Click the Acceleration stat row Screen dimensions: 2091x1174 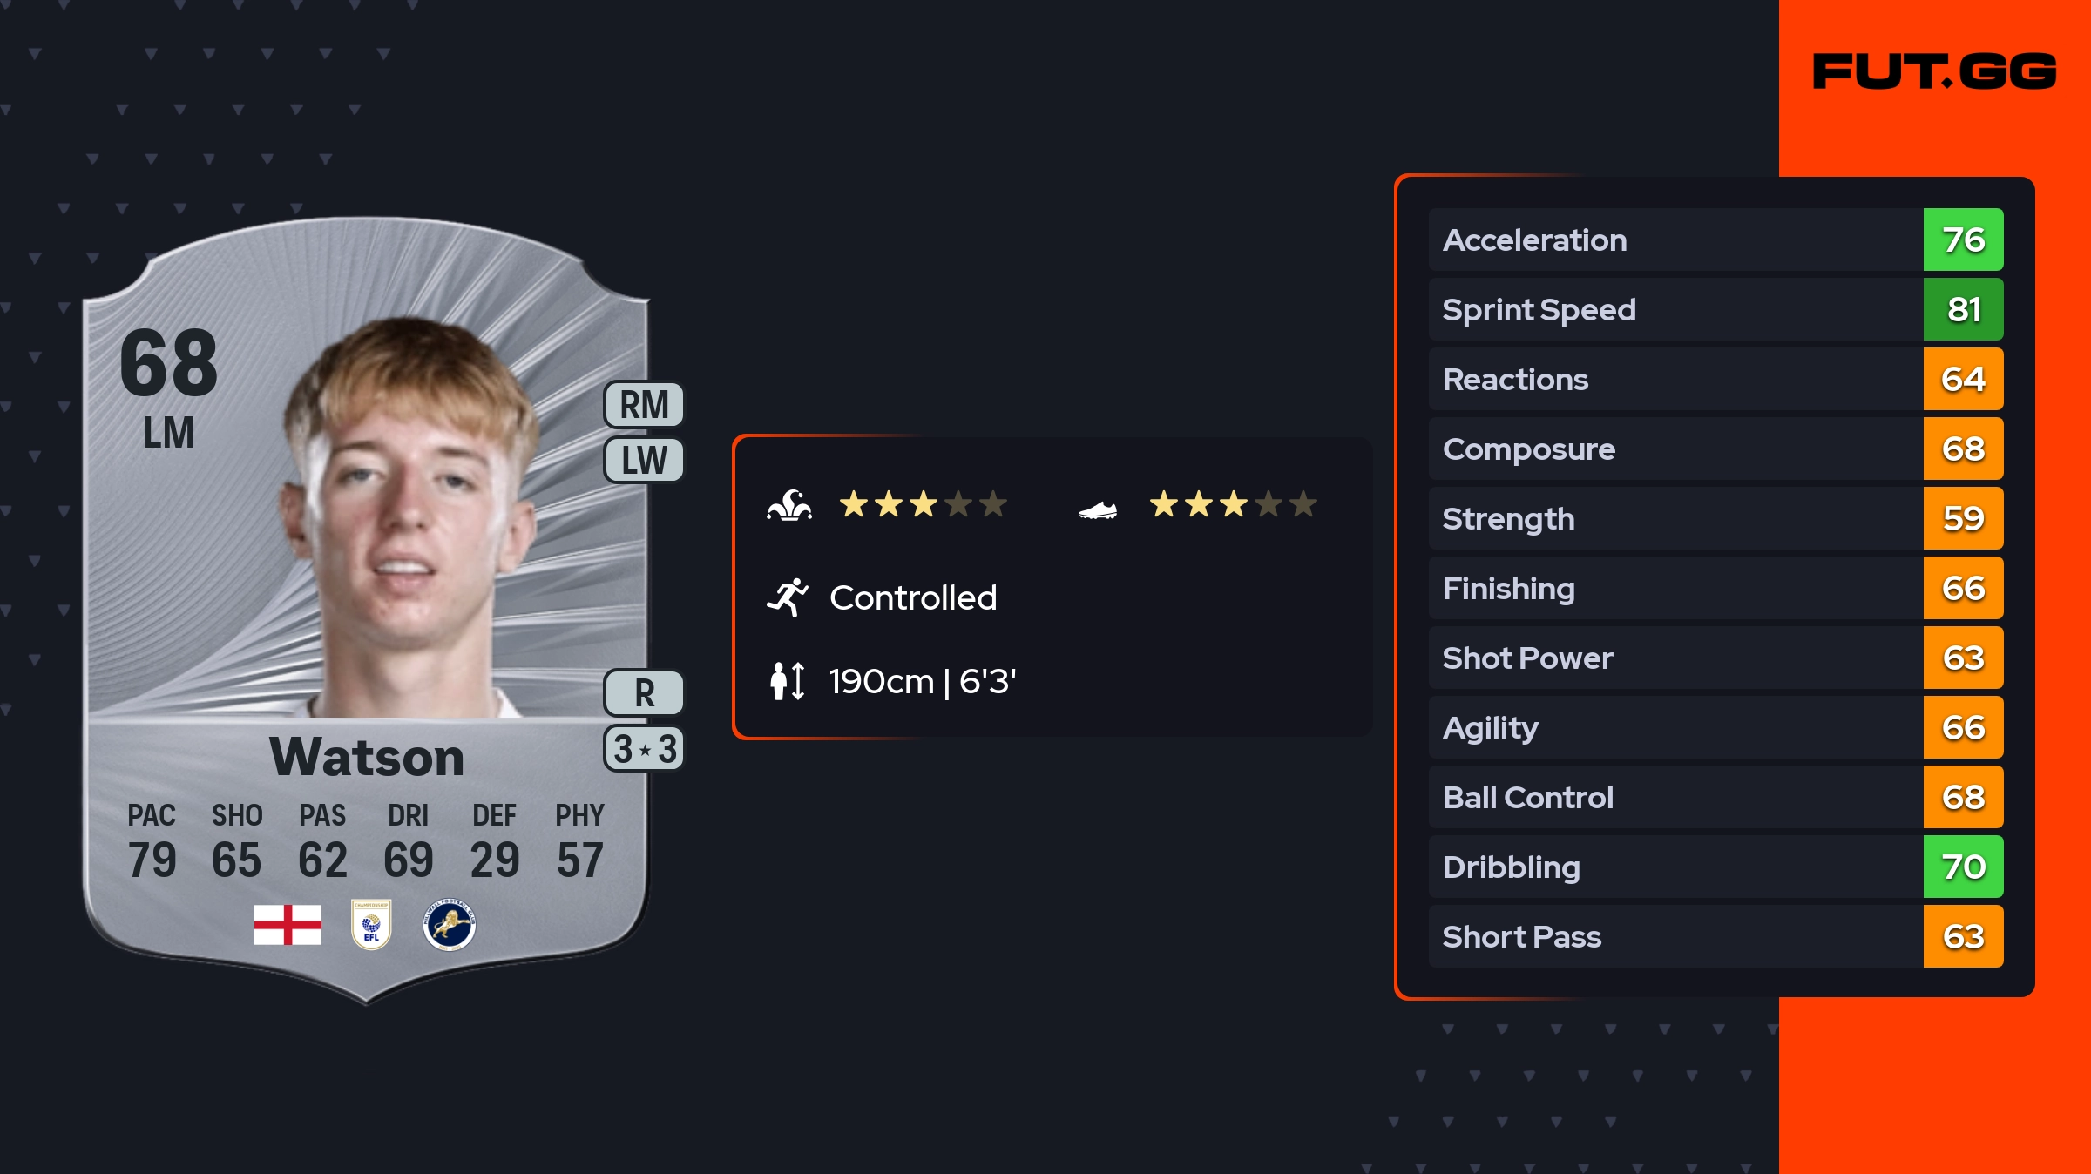coord(1675,240)
